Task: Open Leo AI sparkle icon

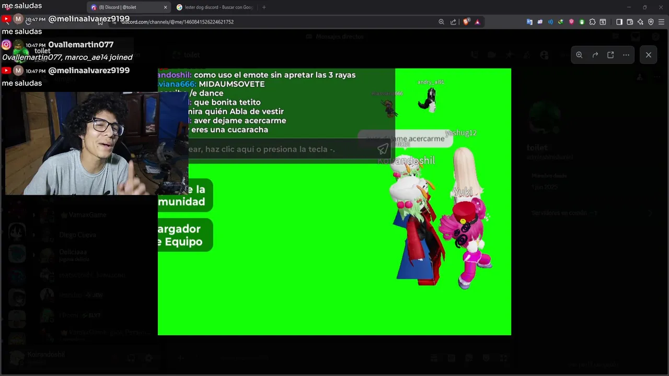Action: (x=640, y=22)
